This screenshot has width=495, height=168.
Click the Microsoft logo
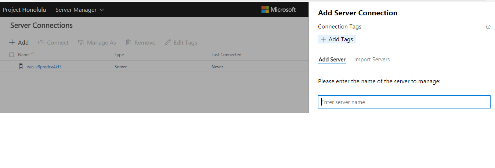point(278,9)
